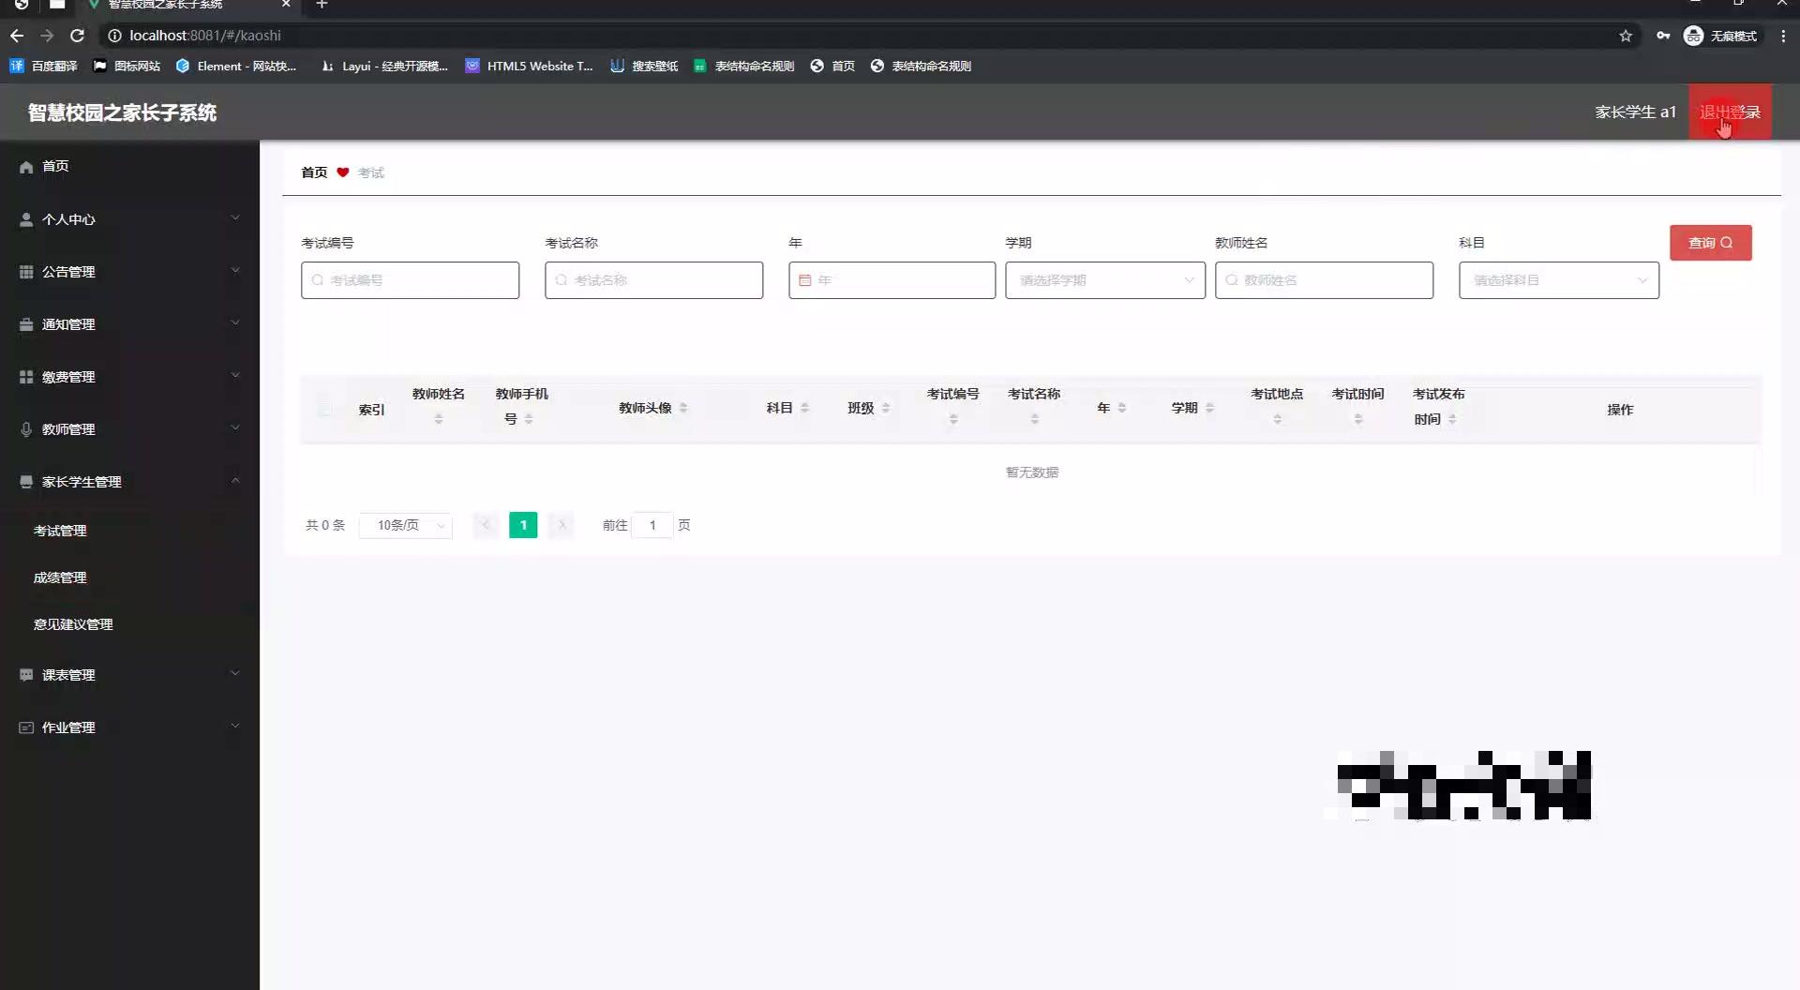Open the Chrome three-dot menu
The height and width of the screenshot is (990, 1800).
click(x=1783, y=36)
